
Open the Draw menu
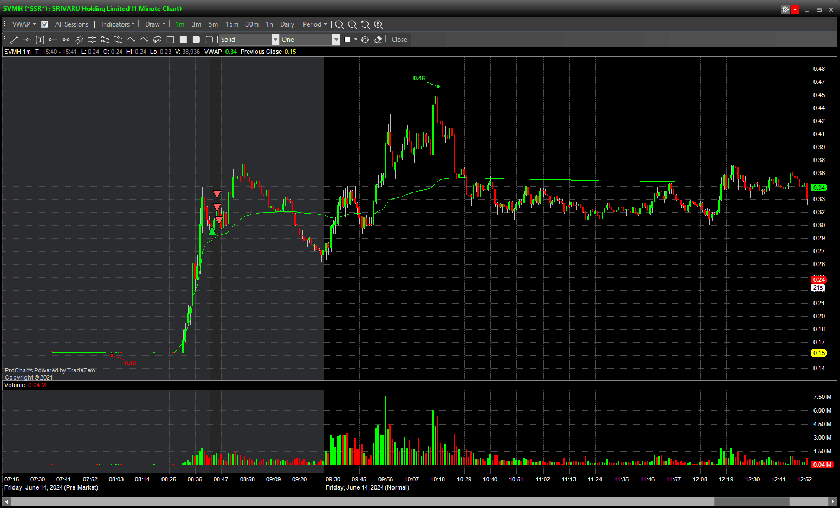155,24
